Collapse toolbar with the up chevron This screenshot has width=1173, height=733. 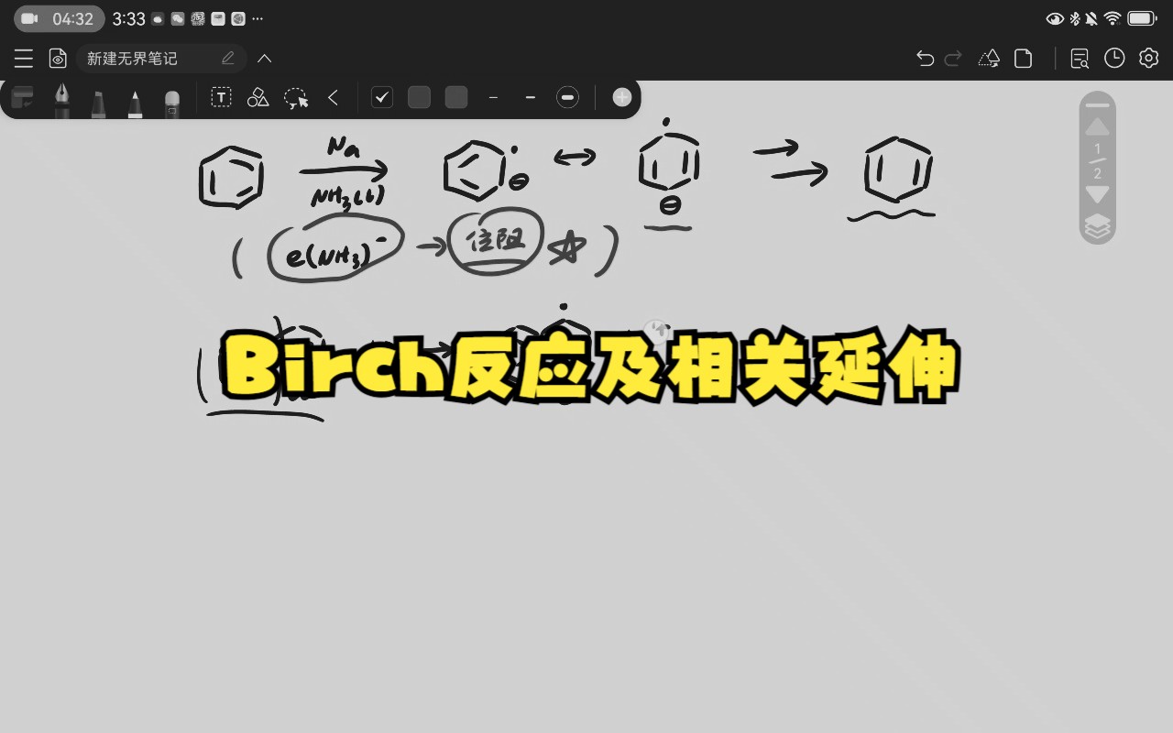point(265,59)
